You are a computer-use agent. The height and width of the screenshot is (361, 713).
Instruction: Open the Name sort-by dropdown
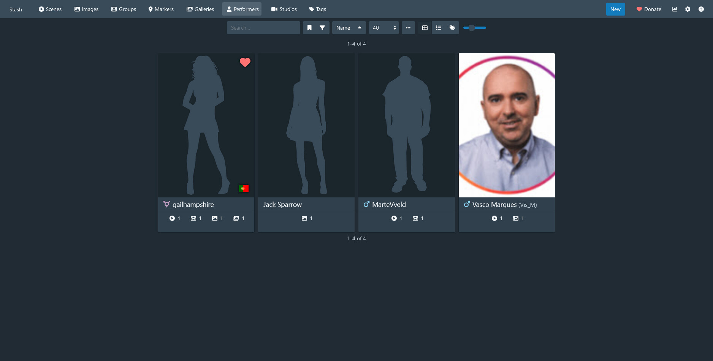point(343,28)
